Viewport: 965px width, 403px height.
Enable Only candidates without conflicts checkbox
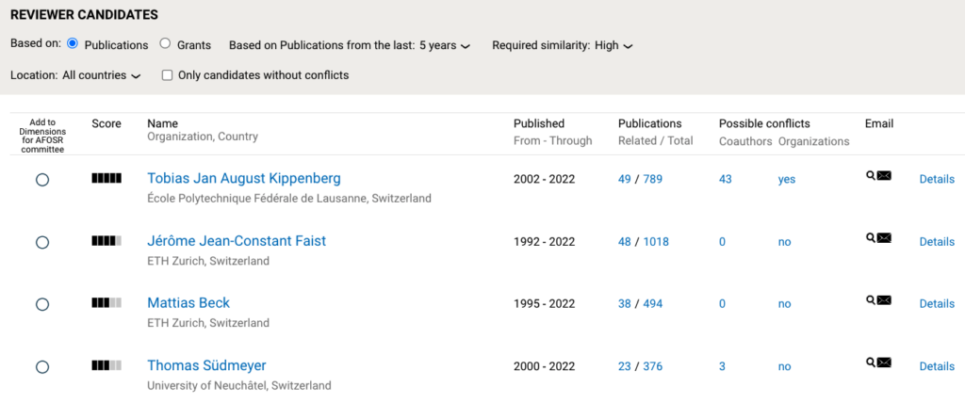coord(167,75)
